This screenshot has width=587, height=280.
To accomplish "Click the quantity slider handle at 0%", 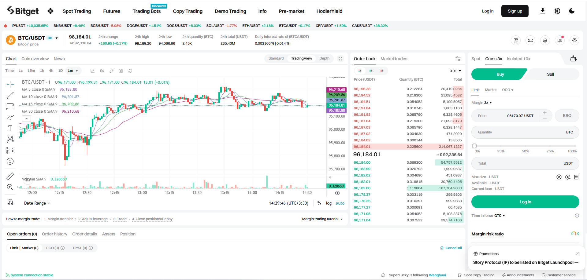I will [474, 146].
